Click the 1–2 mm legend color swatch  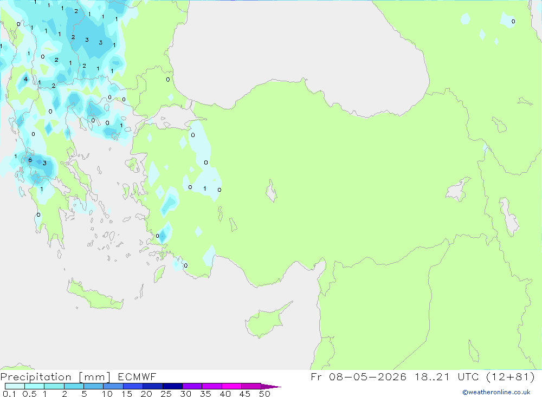[x=54, y=386]
